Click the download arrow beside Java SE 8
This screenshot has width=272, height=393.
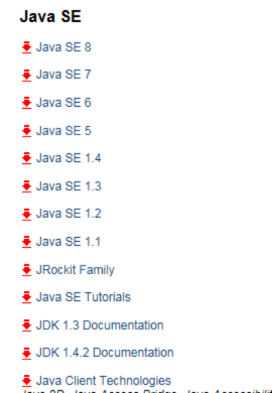(27, 48)
